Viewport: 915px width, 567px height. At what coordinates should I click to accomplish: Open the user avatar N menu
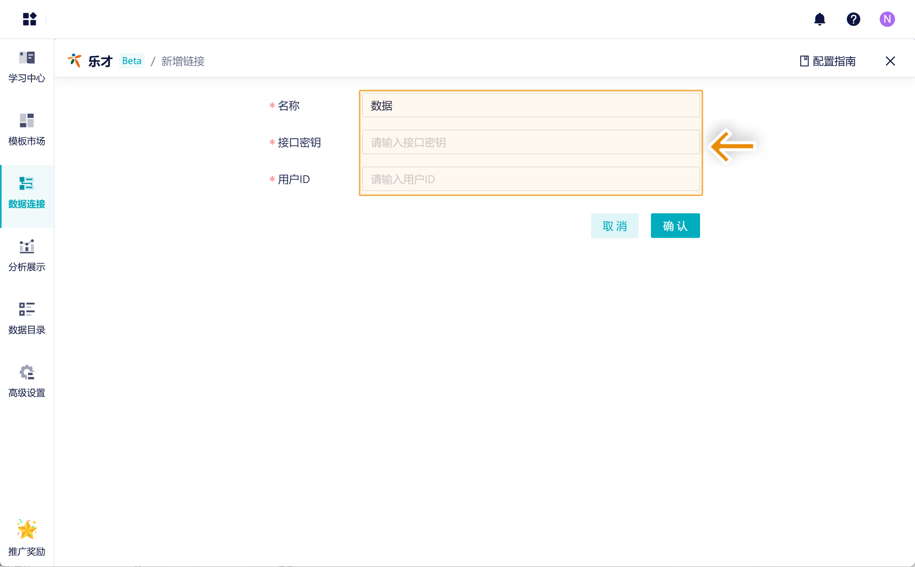[887, 19]
